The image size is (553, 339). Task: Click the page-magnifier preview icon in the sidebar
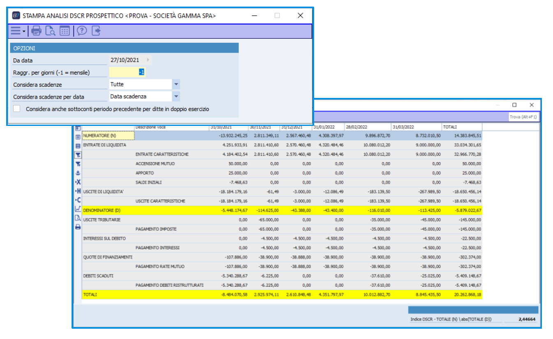(78, 218)
